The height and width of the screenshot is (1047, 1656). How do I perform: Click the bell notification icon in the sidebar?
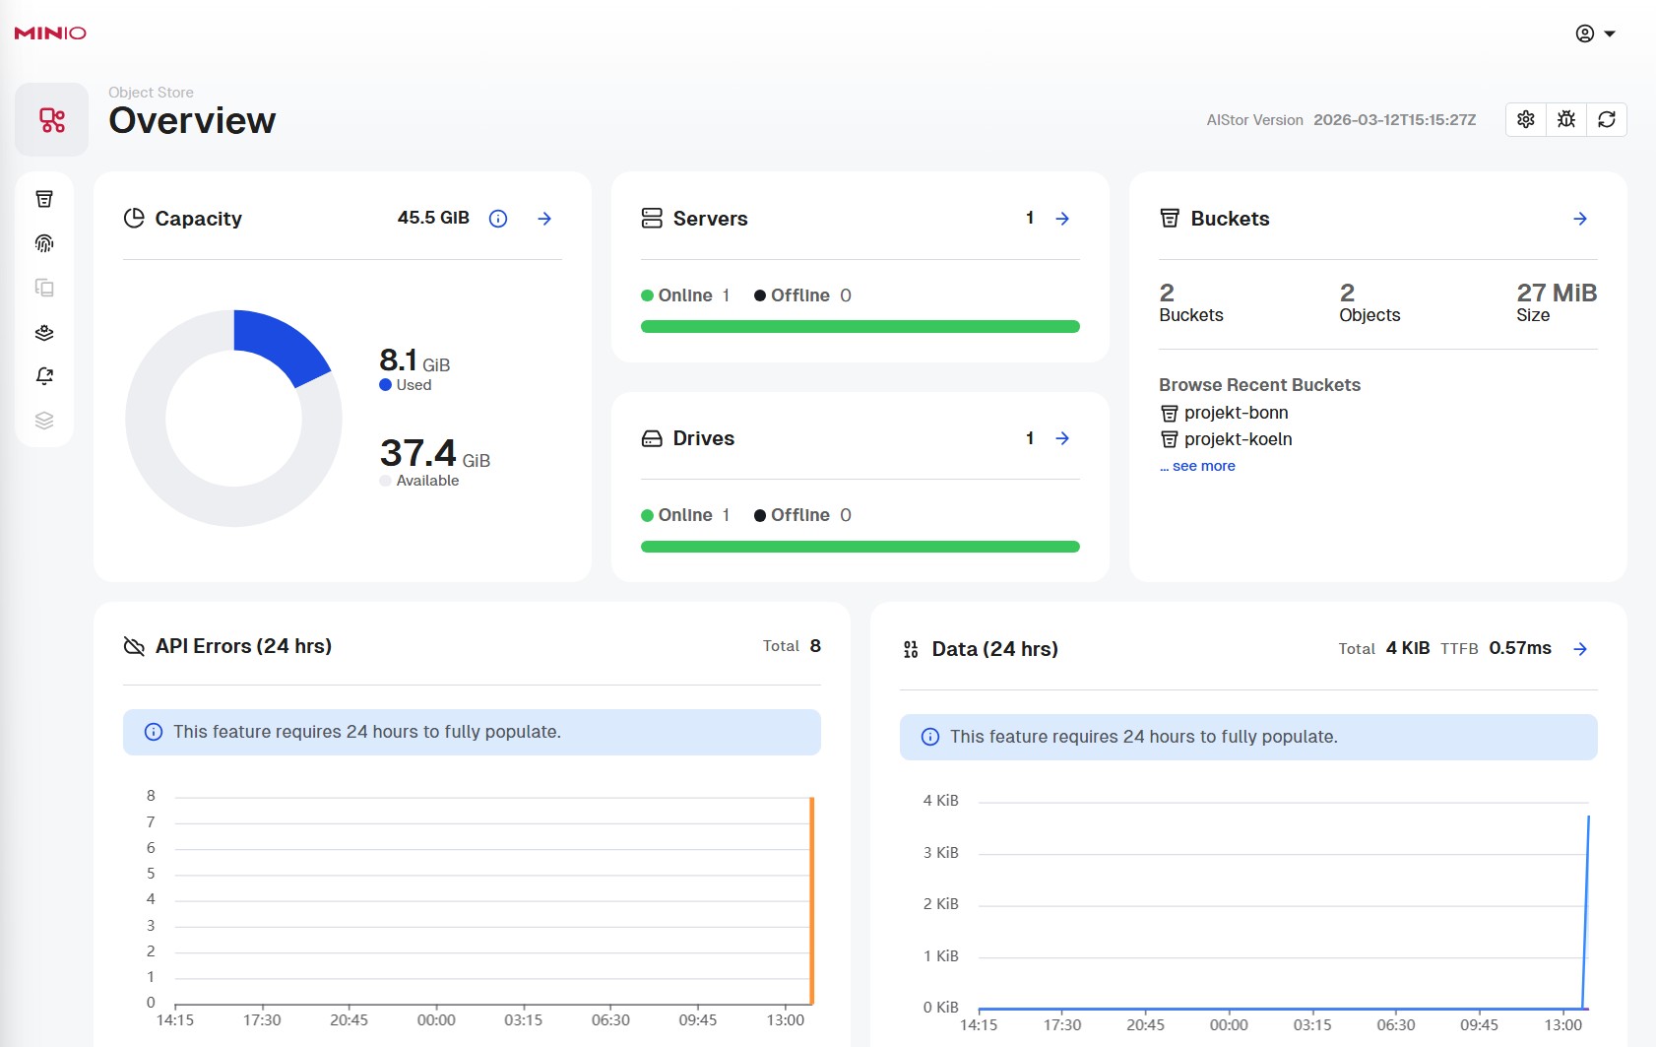tap(44, 376)
